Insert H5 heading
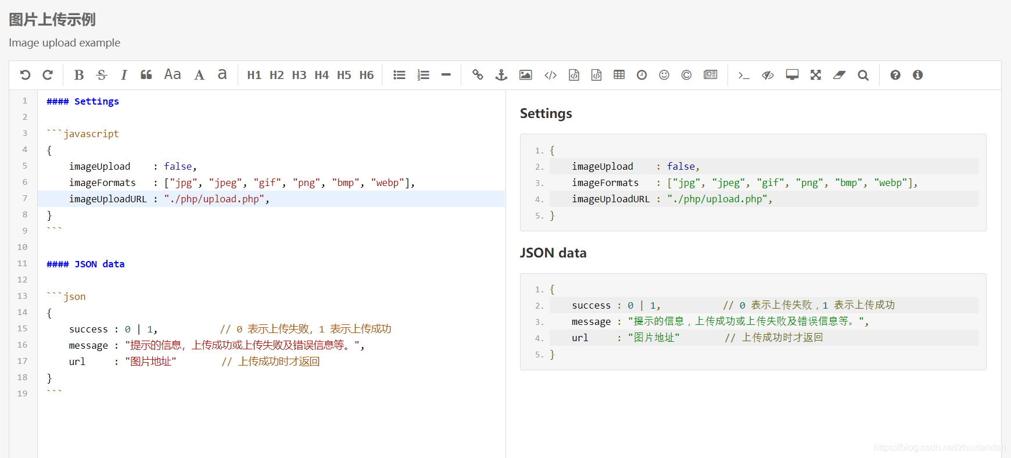Screen dimensions: 1011x458 (344, 75)
